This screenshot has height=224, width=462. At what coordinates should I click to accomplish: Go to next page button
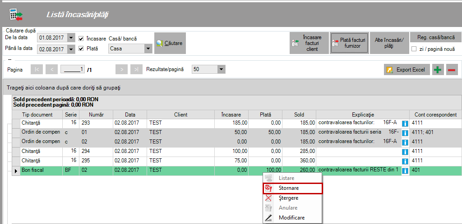click(122, 70)
